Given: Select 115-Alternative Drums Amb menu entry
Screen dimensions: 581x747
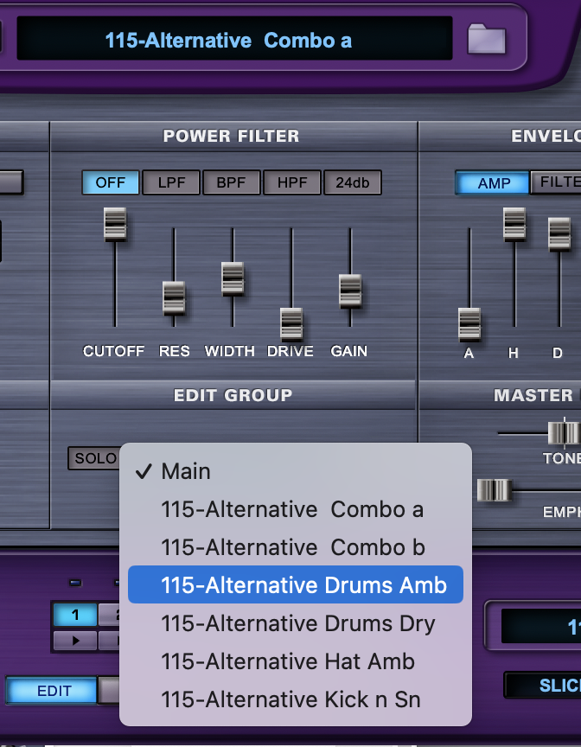Looking at the screenshot, I should (296, 584).
